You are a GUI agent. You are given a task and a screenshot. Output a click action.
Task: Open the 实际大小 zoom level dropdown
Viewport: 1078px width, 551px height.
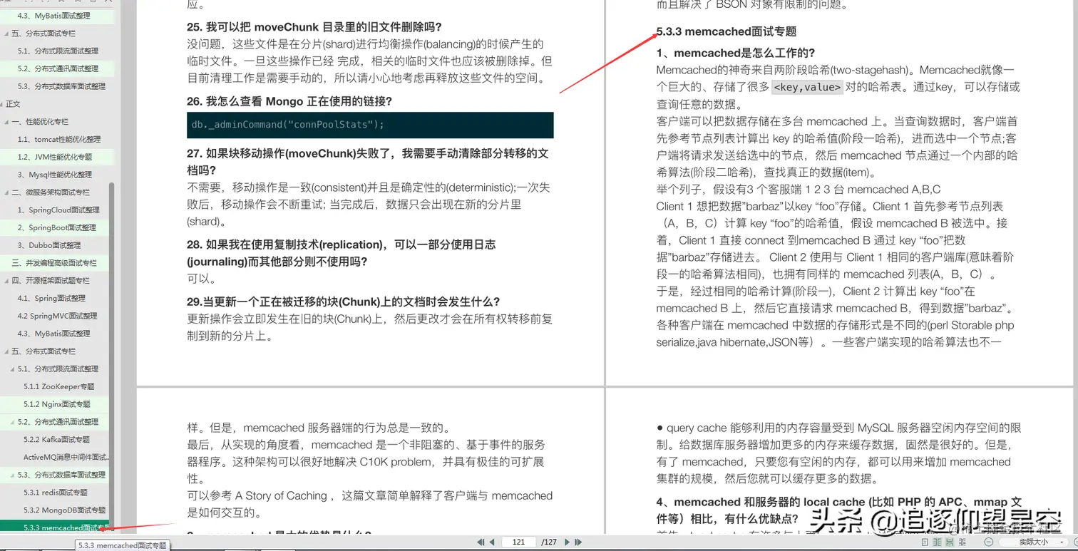1034,542
